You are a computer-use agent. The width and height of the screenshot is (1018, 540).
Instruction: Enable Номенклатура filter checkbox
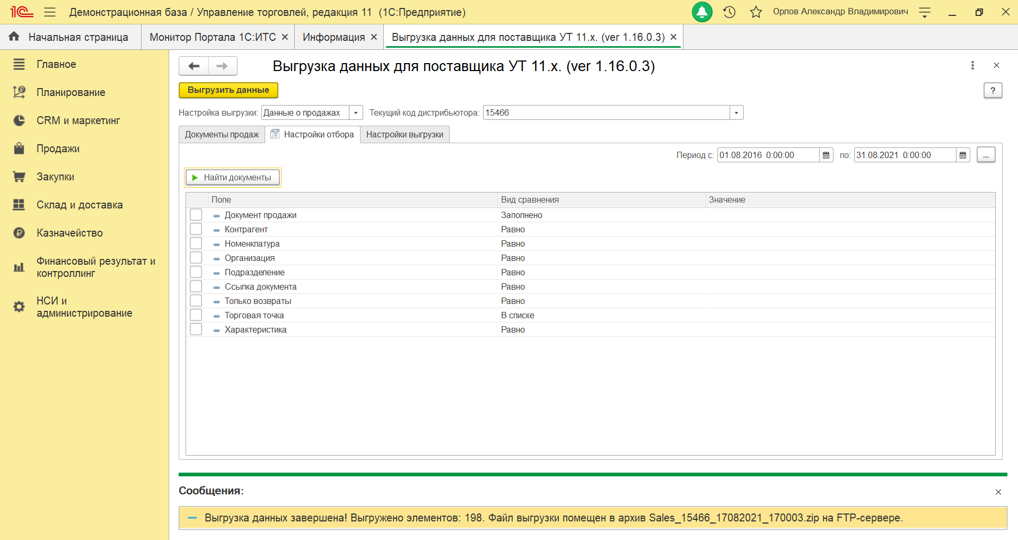196,243
